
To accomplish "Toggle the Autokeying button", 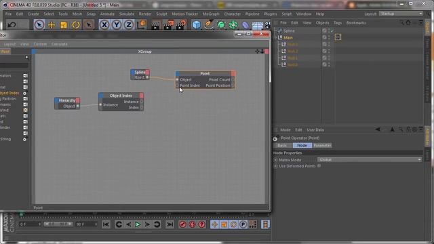I will 192,224.
